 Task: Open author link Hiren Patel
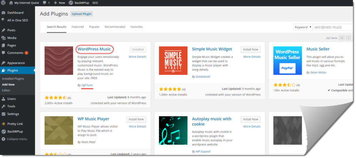click(x=88, y=142)
